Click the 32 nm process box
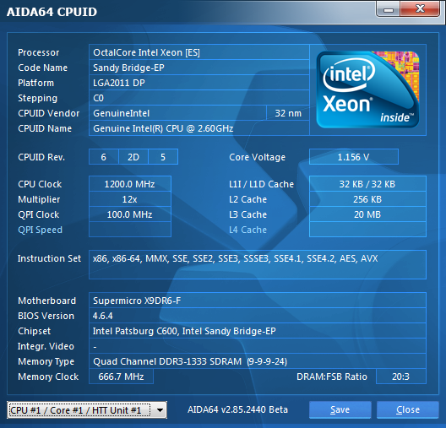Screen dimensions: 446x428 coord(288,113)
